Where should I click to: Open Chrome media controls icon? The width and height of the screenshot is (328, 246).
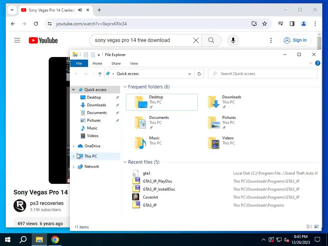pyautogui.click(x=281, y=24)
